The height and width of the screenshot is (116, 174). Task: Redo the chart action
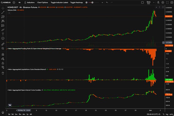click(x=112, y=3)
